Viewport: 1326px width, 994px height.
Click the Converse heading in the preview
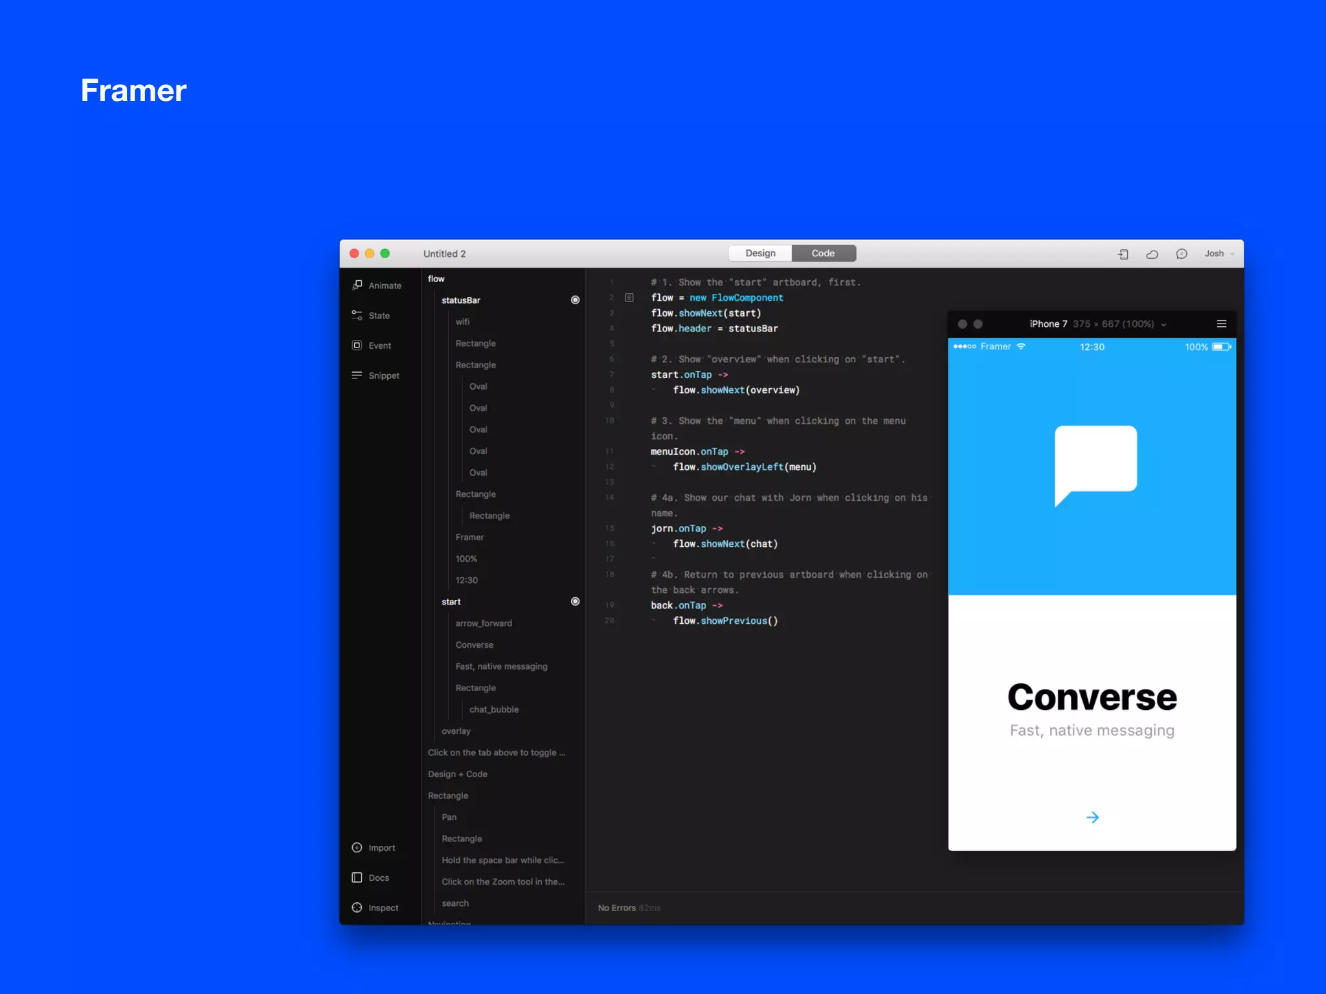1092,697
